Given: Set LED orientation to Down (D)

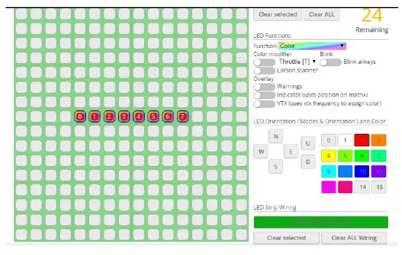Looking at the screenshot, I should click(308, 162).
